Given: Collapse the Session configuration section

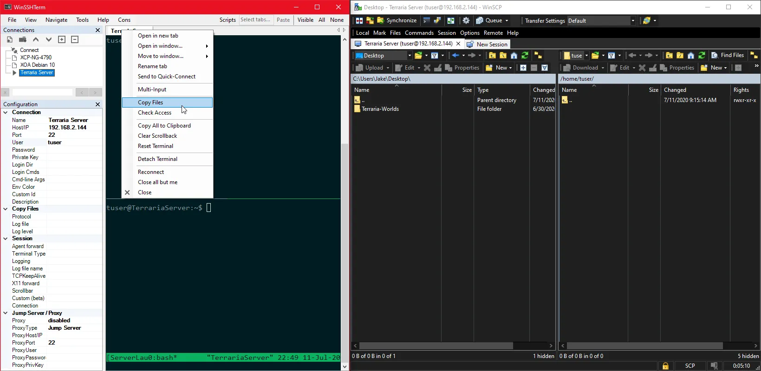Looking at the screenshot, I should tap(6, 238).
